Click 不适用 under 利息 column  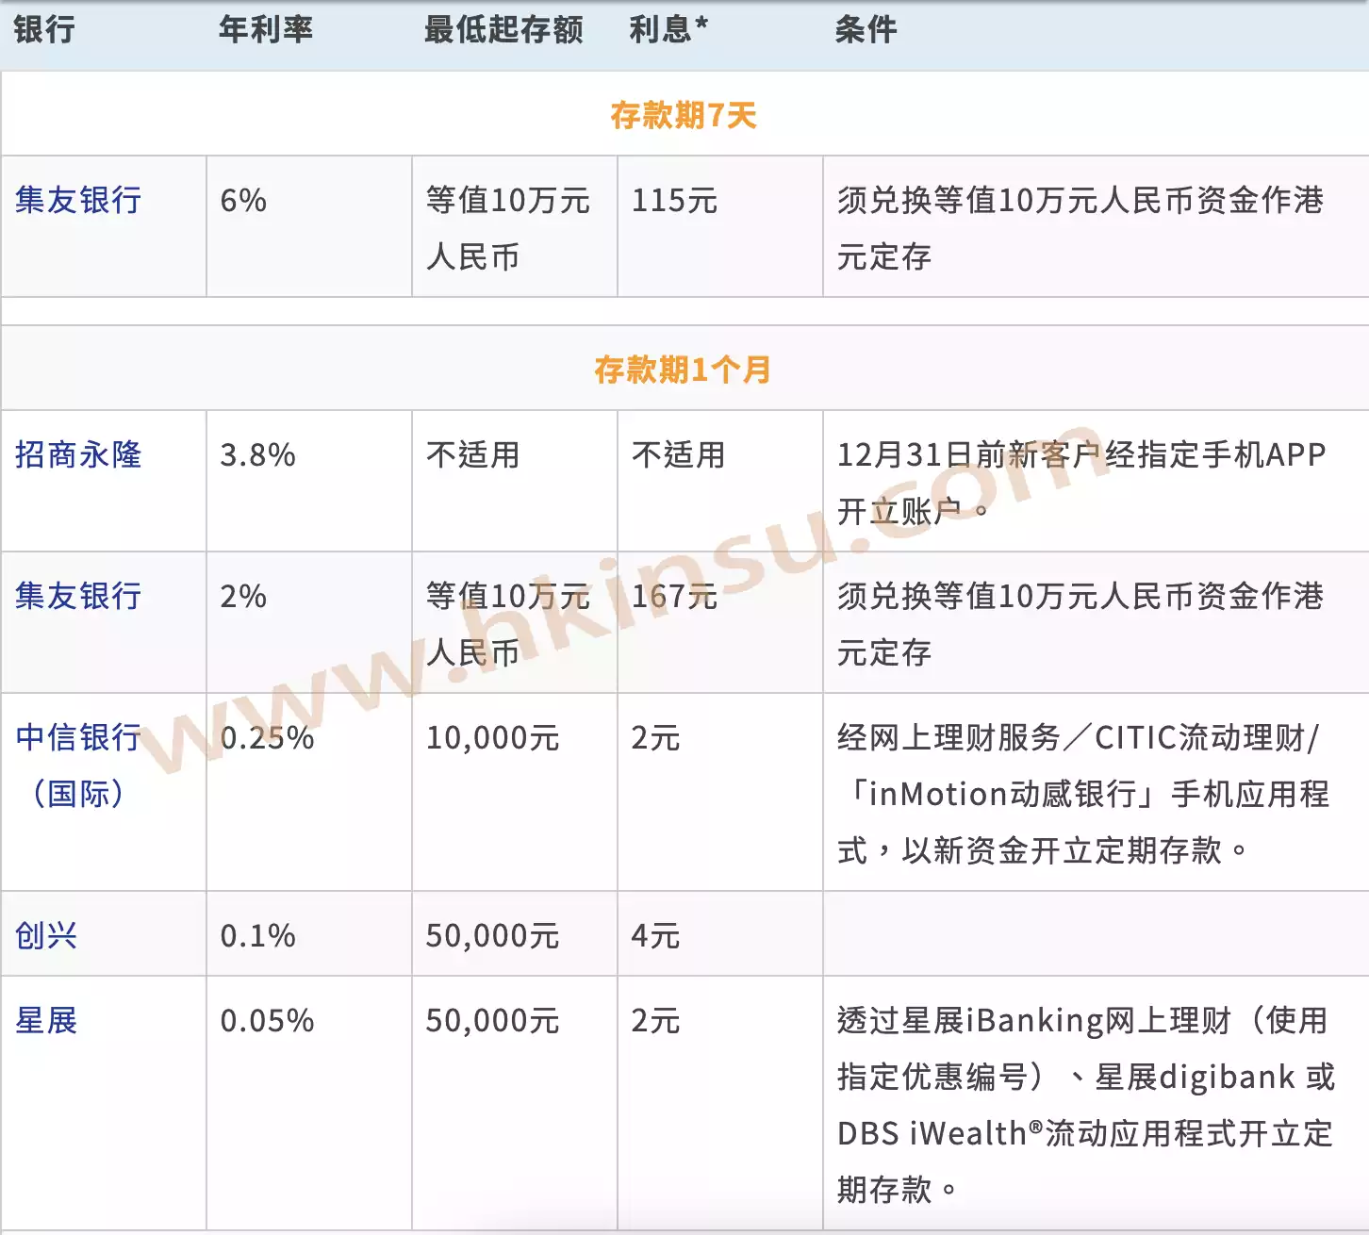[678, 454]
